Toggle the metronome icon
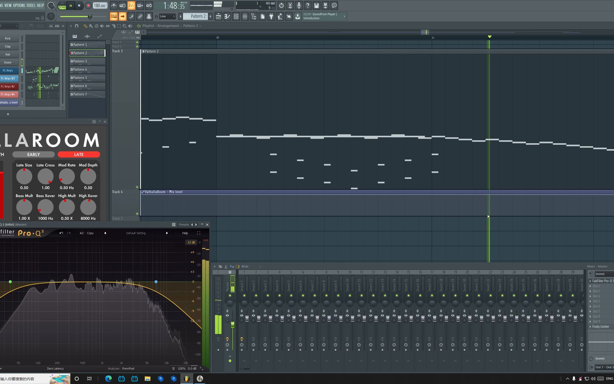614x384 pixels. [x=114, y=5]
